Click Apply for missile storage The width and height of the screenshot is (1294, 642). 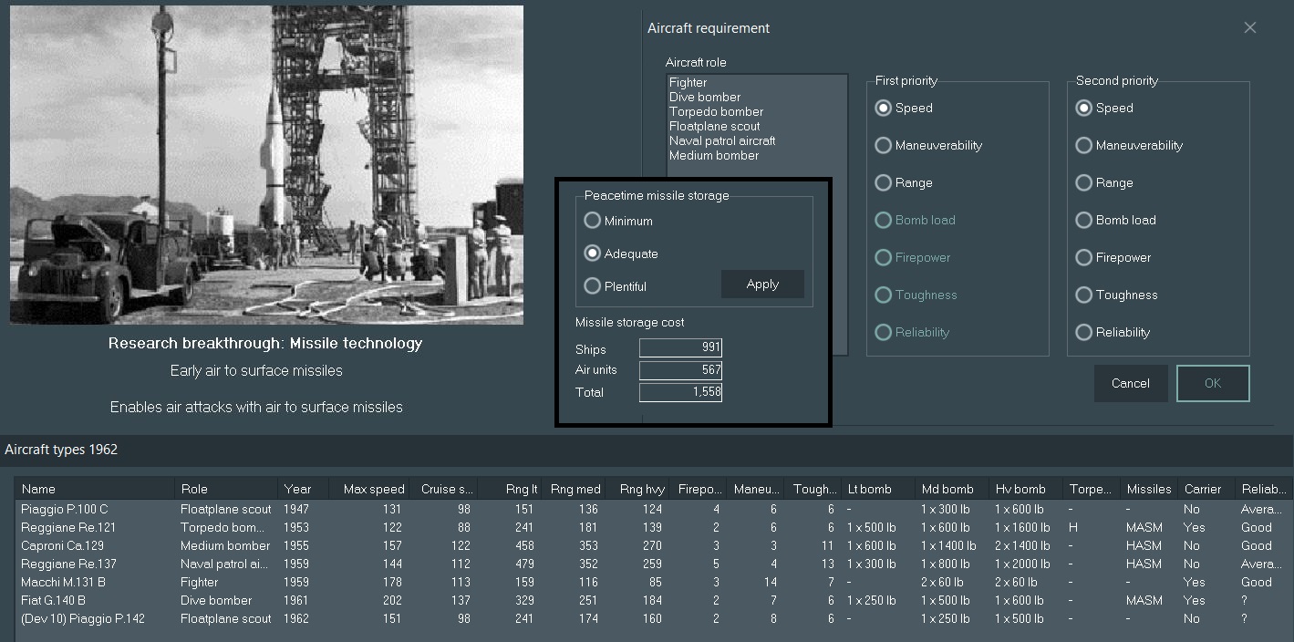(762, 284)
